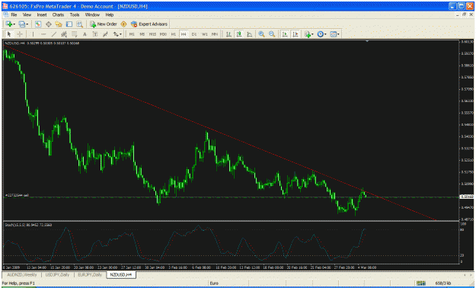
Task: Select the equidistant channel tool
Action: (x=64, y=34)
